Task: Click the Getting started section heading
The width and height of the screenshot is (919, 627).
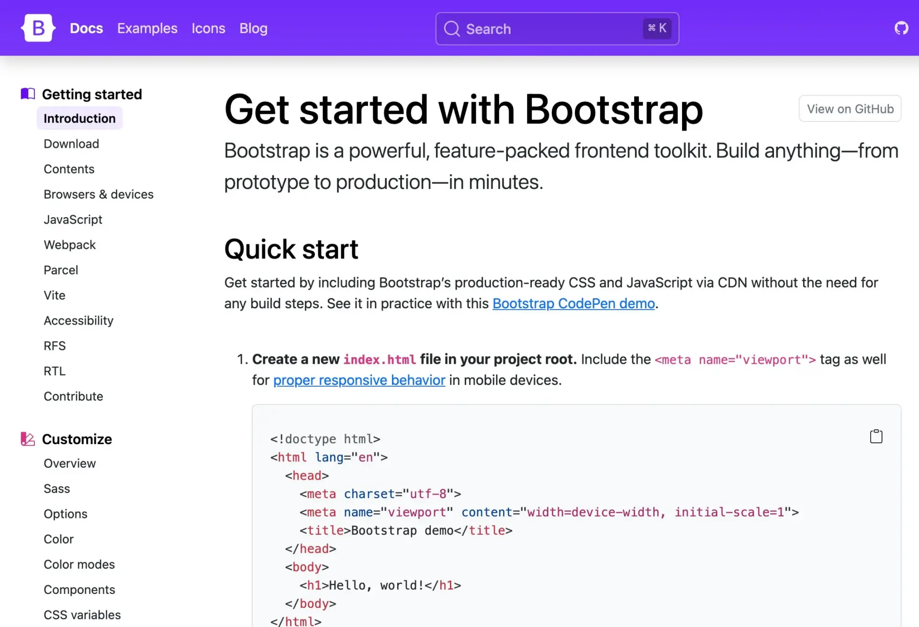Action: point(92,94)
